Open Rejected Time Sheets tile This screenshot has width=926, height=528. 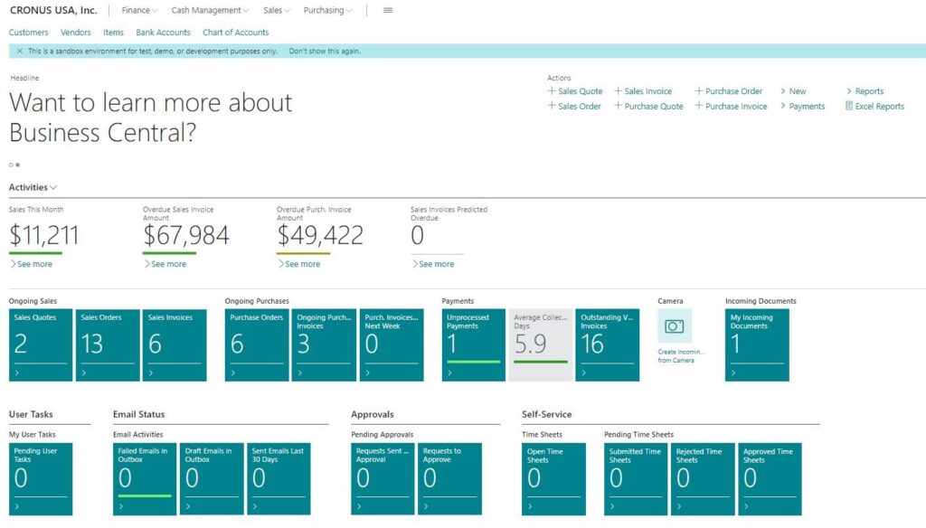tap(703, 479)
